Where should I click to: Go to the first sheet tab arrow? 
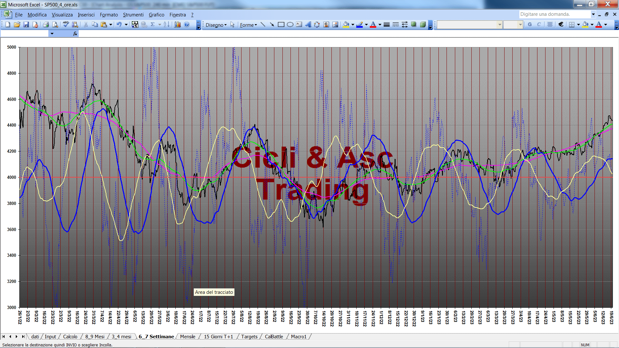click(x=4, y=337)
